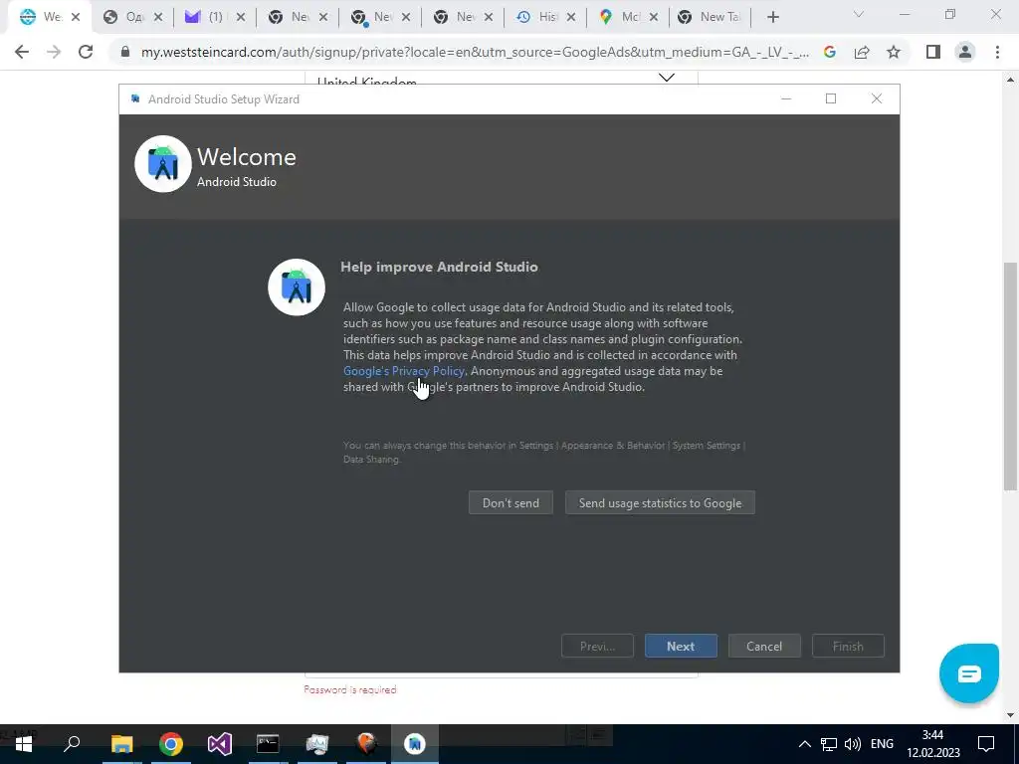This screenshot has width=1019, height=764.
Task: Click the grayed-out Finish button
Action: point(848,647)
